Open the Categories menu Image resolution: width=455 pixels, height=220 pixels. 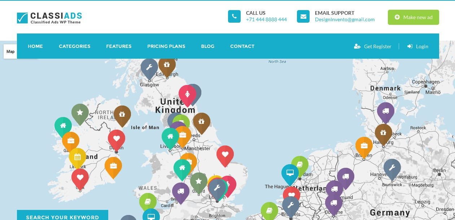pos(75,46)
